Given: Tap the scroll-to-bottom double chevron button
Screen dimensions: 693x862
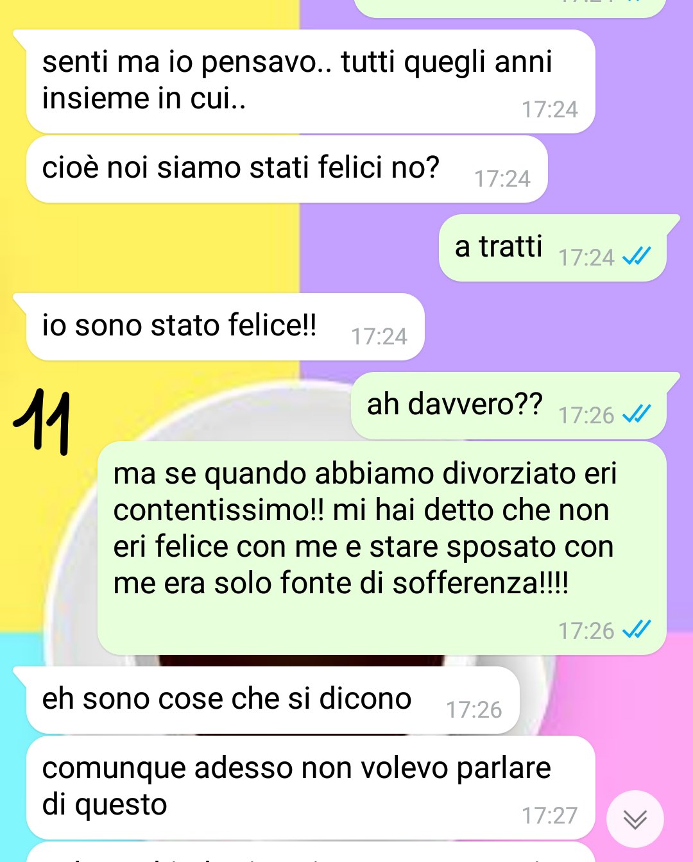Looking at the screenshot, I should click(x=635, y=819).
